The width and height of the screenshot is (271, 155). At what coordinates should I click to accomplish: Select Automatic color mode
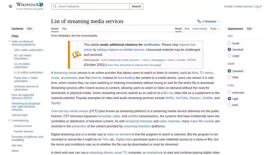230,92
